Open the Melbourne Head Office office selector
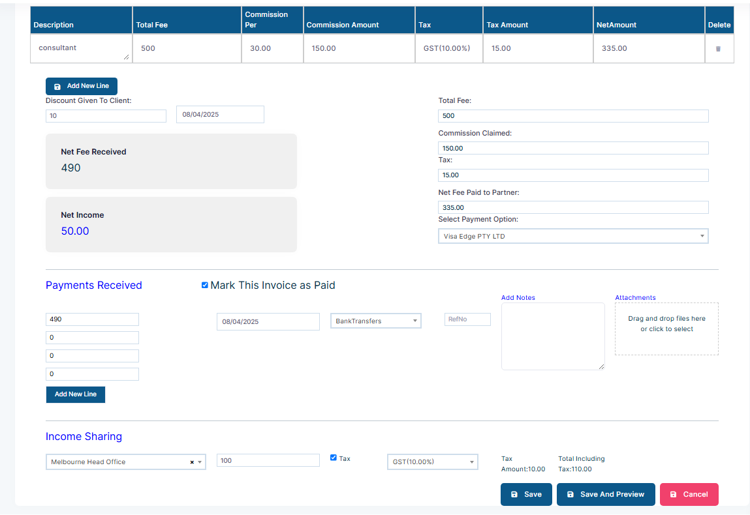Viewport: 750px width, 515px height. [126, 462]
